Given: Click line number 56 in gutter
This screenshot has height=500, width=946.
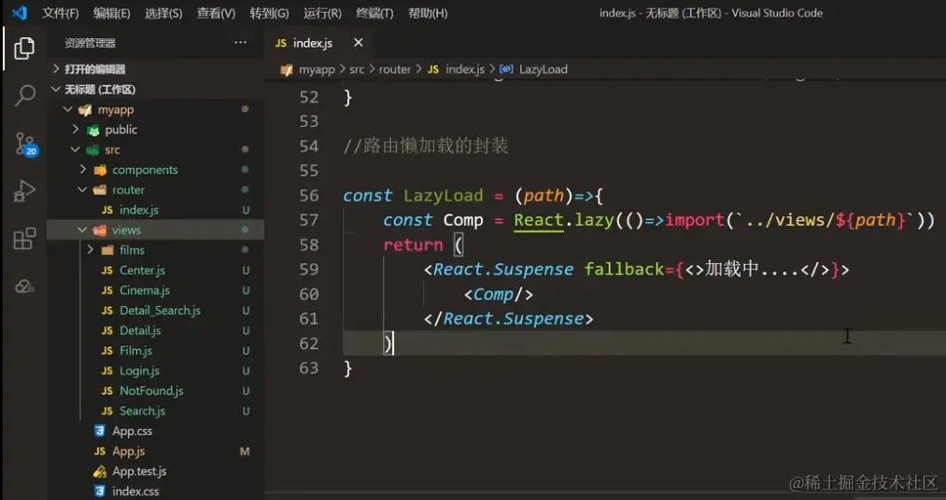Looking at the screenshot, I should coord(309,195).
